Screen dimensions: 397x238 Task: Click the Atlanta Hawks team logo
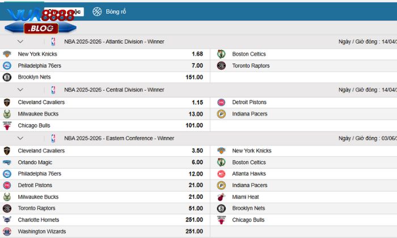[221, 174]
